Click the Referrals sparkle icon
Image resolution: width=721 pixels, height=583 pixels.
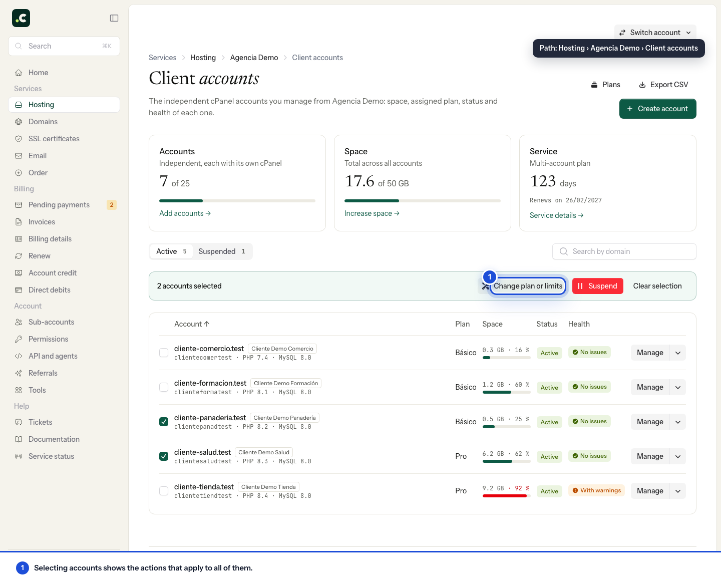(x=19, y=373)
